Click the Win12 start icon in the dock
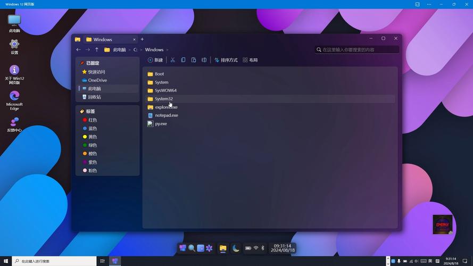The image size is (473, 266). click(182, 248)
